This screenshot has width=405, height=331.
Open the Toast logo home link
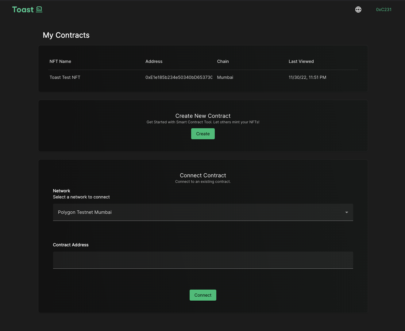27,10
